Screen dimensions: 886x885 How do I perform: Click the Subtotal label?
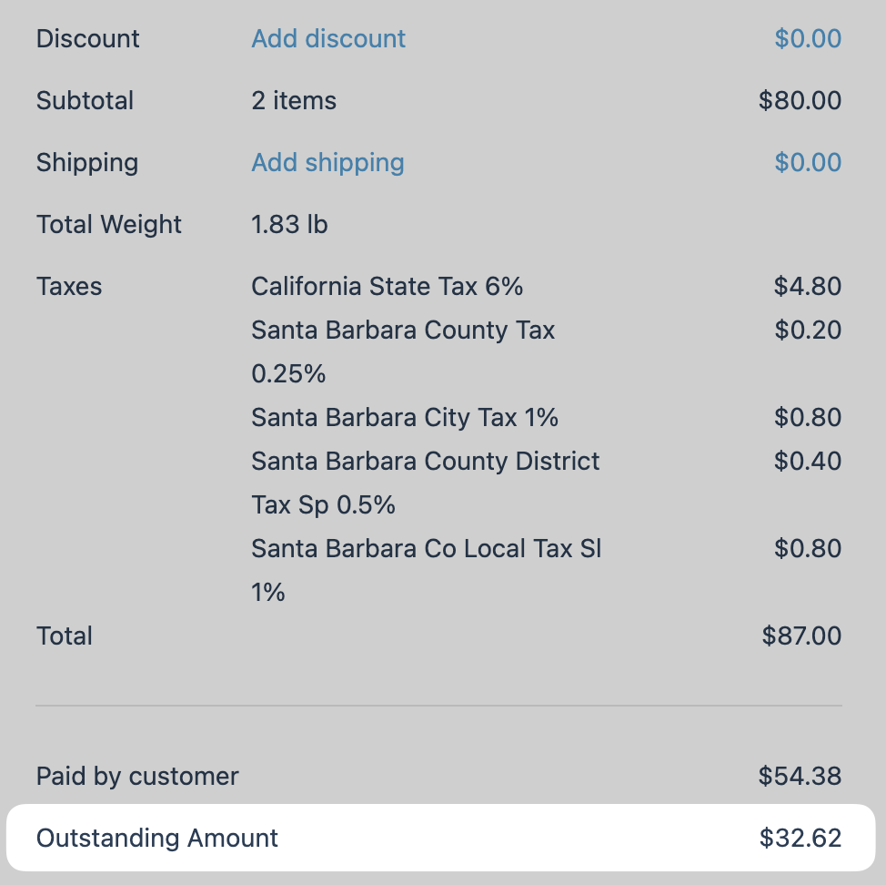pos(85,101)
